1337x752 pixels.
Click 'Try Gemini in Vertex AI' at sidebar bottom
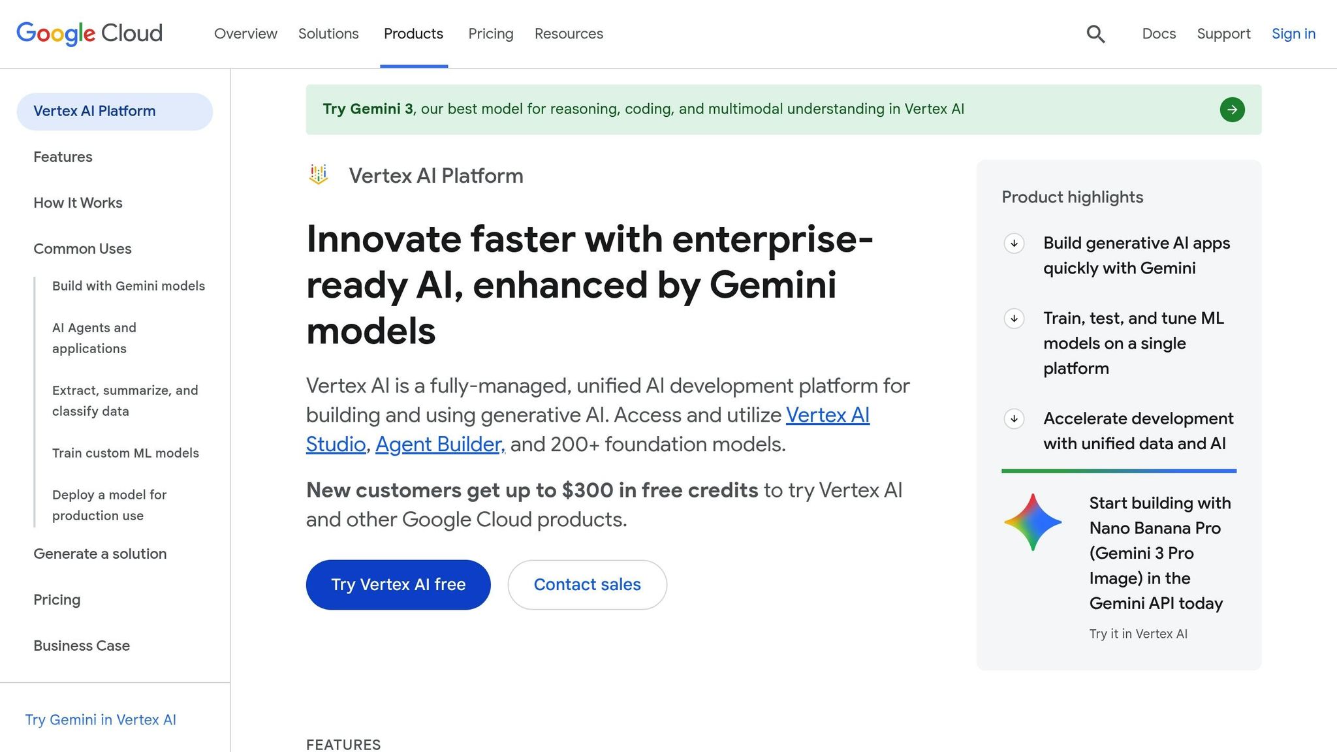[x=100, y=719]
